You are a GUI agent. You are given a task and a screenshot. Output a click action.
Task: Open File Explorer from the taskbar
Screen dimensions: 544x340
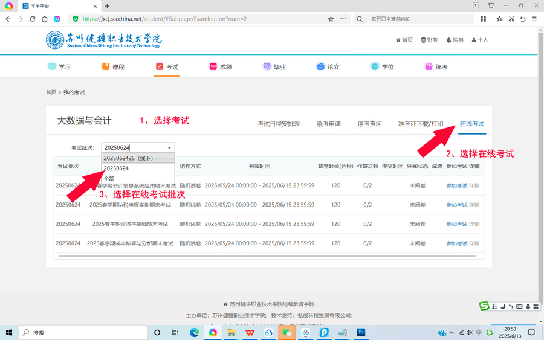pos(231,333)
